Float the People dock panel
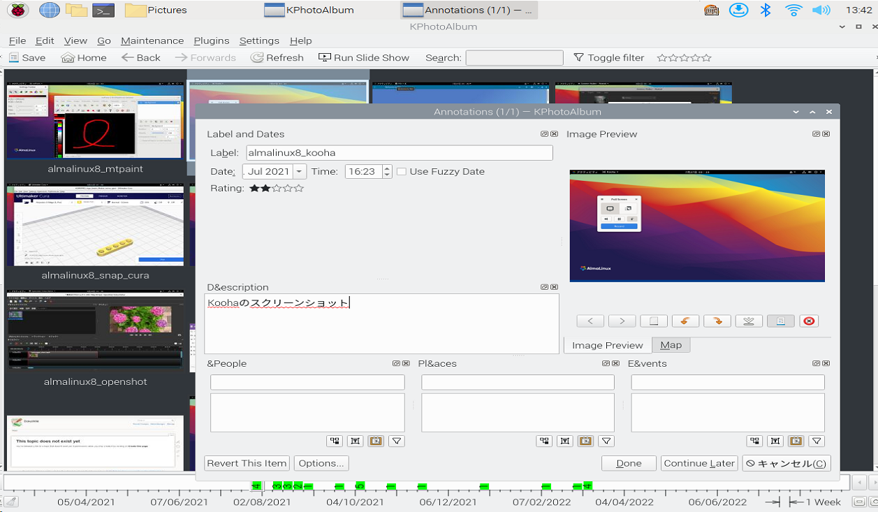The image size is (878, 512). click(x=396, y=363)
